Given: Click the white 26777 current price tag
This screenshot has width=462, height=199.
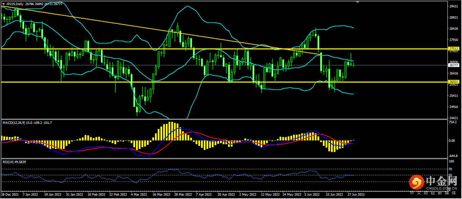Looking at the screenshot, I should [x=453, y=65].
